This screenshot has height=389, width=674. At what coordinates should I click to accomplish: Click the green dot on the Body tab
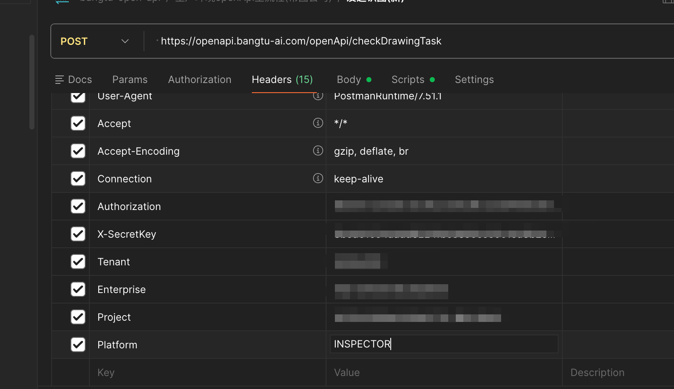(369, 80)
